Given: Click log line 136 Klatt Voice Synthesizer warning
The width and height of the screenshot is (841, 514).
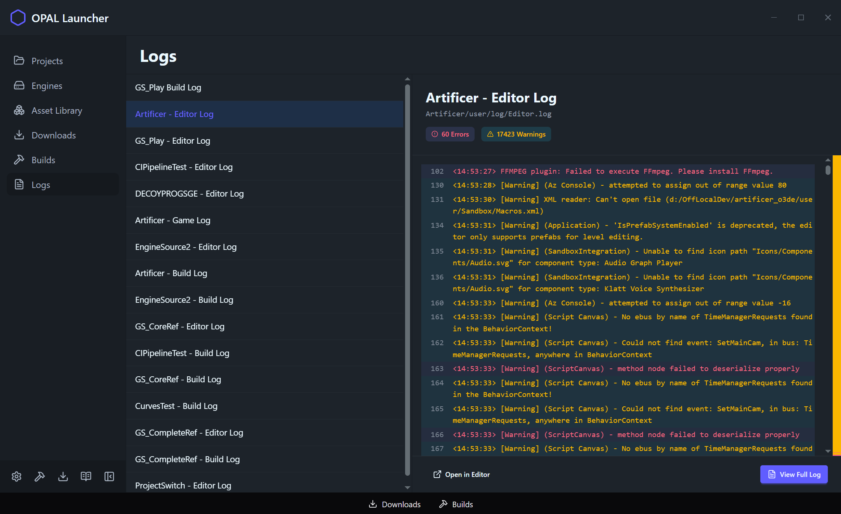Looking at the screenshot, I should coord(618,283).
